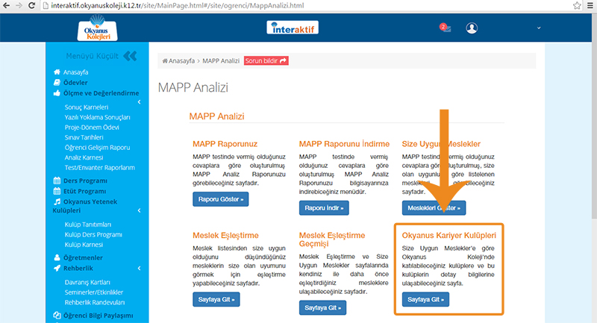Screen dimensions: 597x323
Task: Click the person icon beside Öğretmenler
Action: [57, 257]
